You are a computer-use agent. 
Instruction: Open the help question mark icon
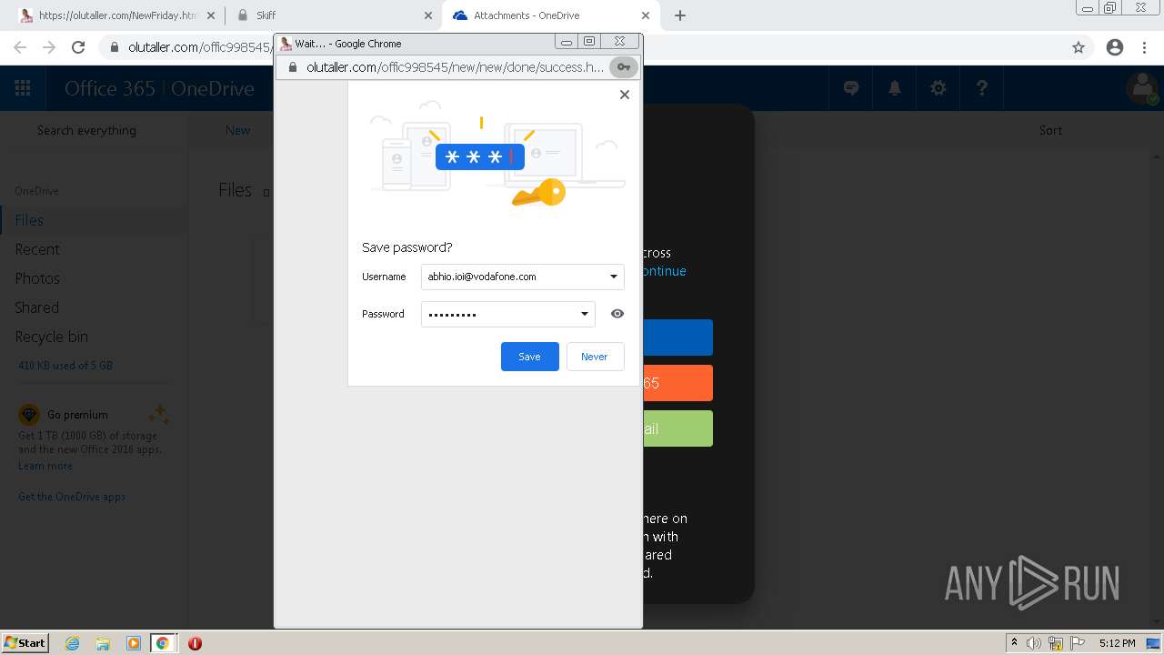982,88
